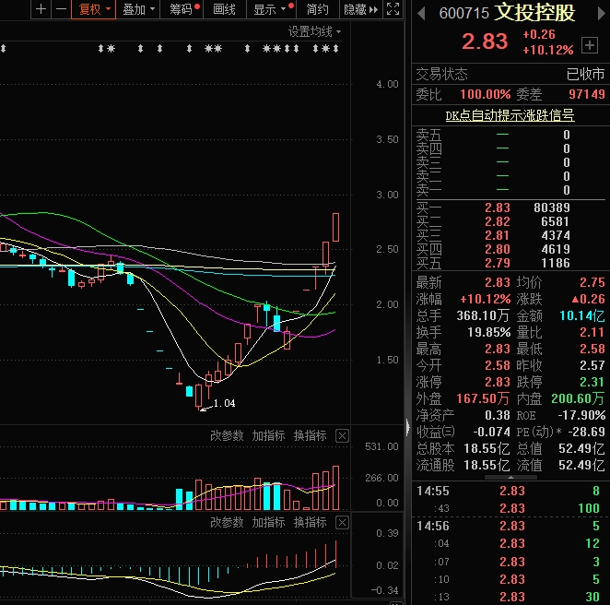Expand the 设置均线 options
The width and height of the screenshot is (610, 605).
314,31
